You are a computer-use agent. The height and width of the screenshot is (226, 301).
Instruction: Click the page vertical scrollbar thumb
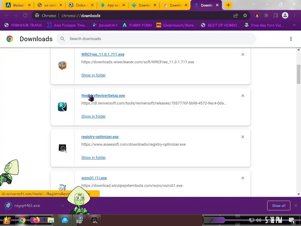tap(299, 74)
